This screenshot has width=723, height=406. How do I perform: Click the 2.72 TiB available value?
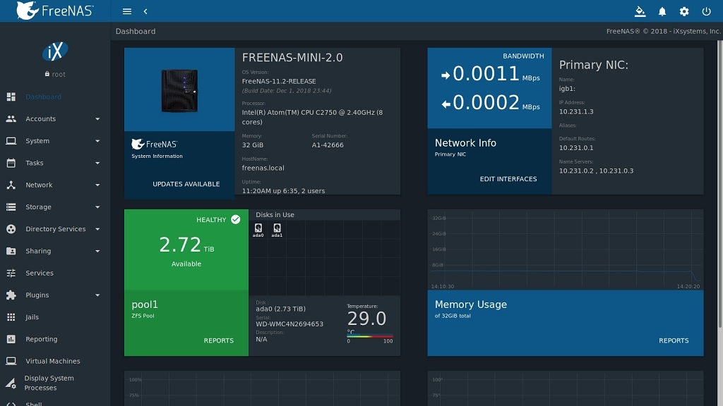tap(186, 245)
